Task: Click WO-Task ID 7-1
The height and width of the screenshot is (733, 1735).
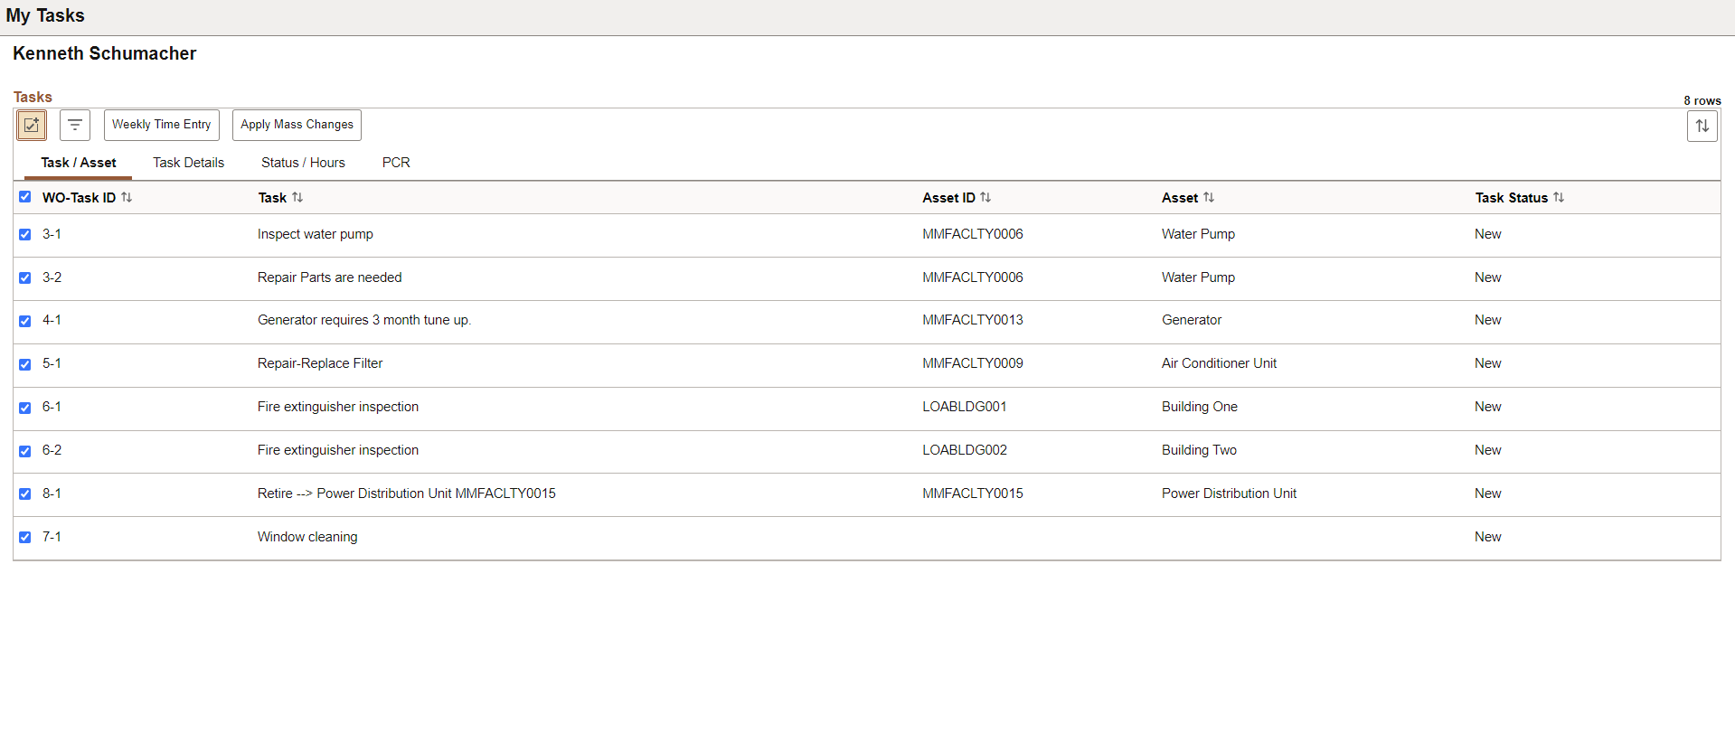Action: [x=52, y=537]
